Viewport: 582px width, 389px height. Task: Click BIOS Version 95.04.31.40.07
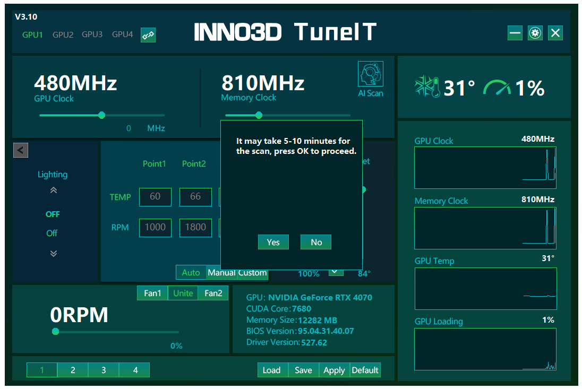[326, 331]
